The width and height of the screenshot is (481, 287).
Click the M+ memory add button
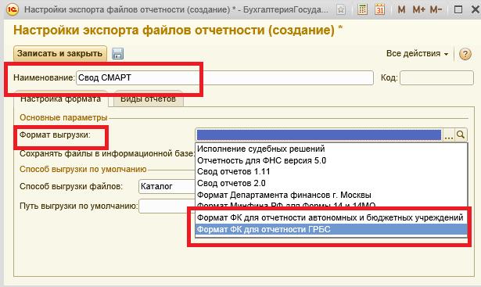[x=418, y=10]
